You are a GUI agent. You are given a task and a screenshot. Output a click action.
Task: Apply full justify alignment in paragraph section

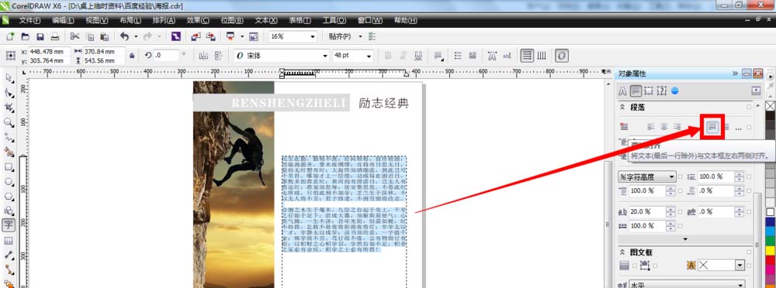(712, 127)
